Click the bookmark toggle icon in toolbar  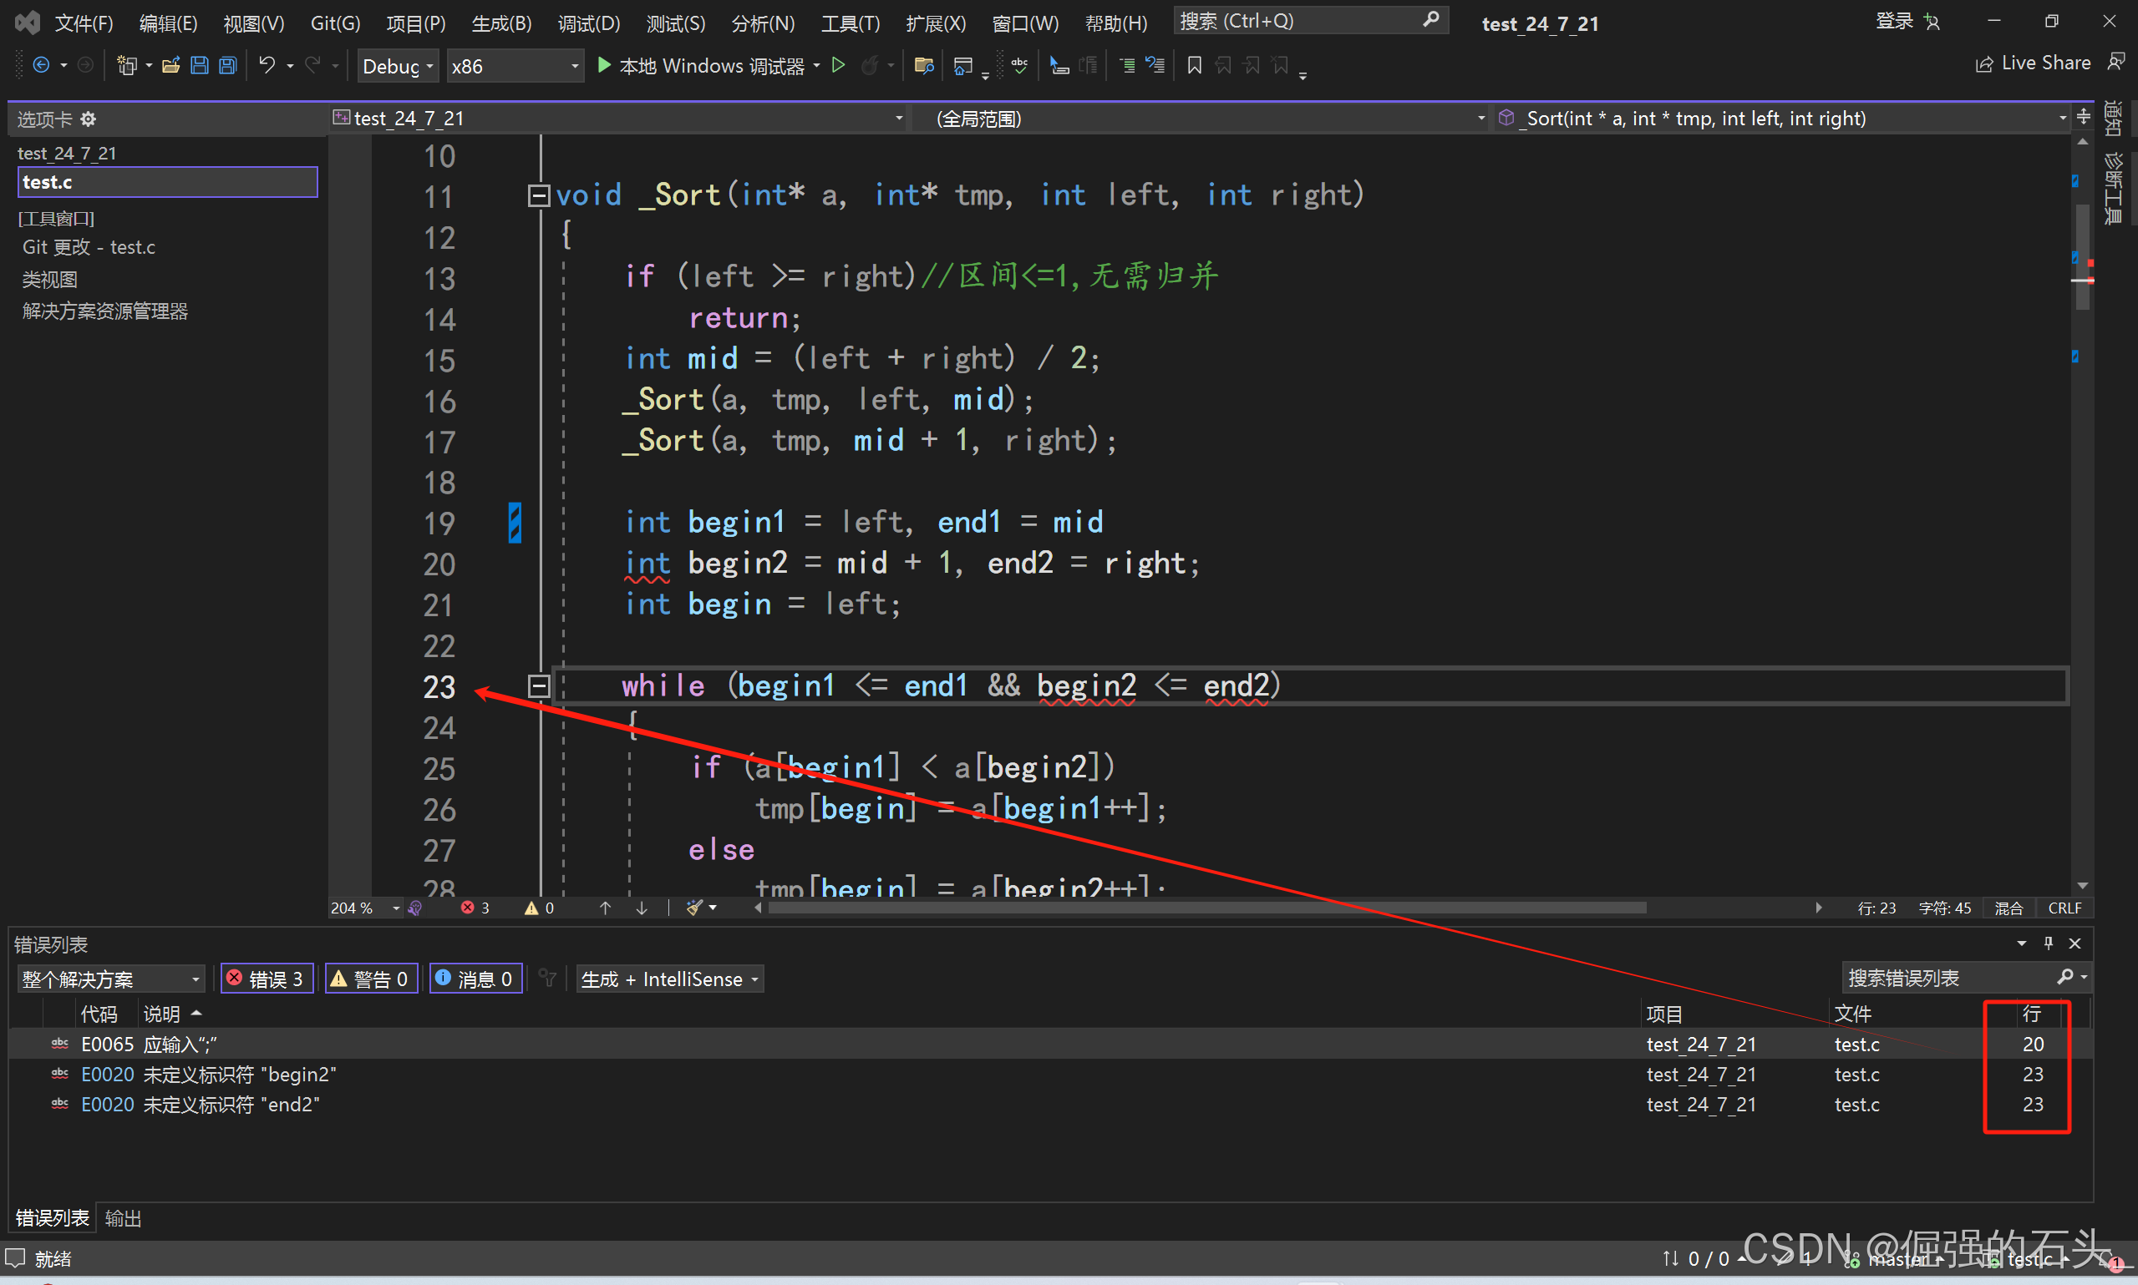[x=1194, y=66]
